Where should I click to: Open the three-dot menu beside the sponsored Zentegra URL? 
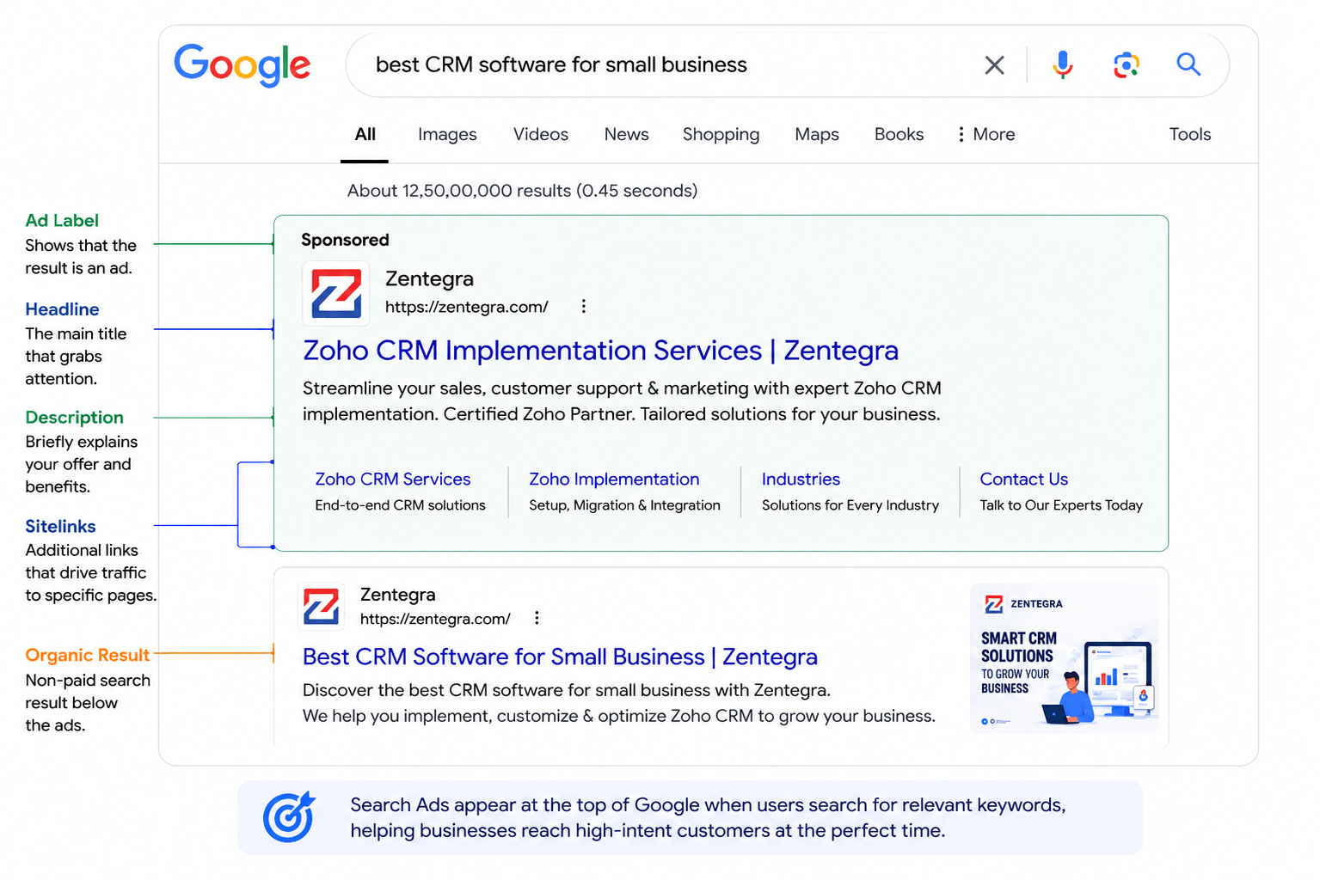tap(583, 307)
